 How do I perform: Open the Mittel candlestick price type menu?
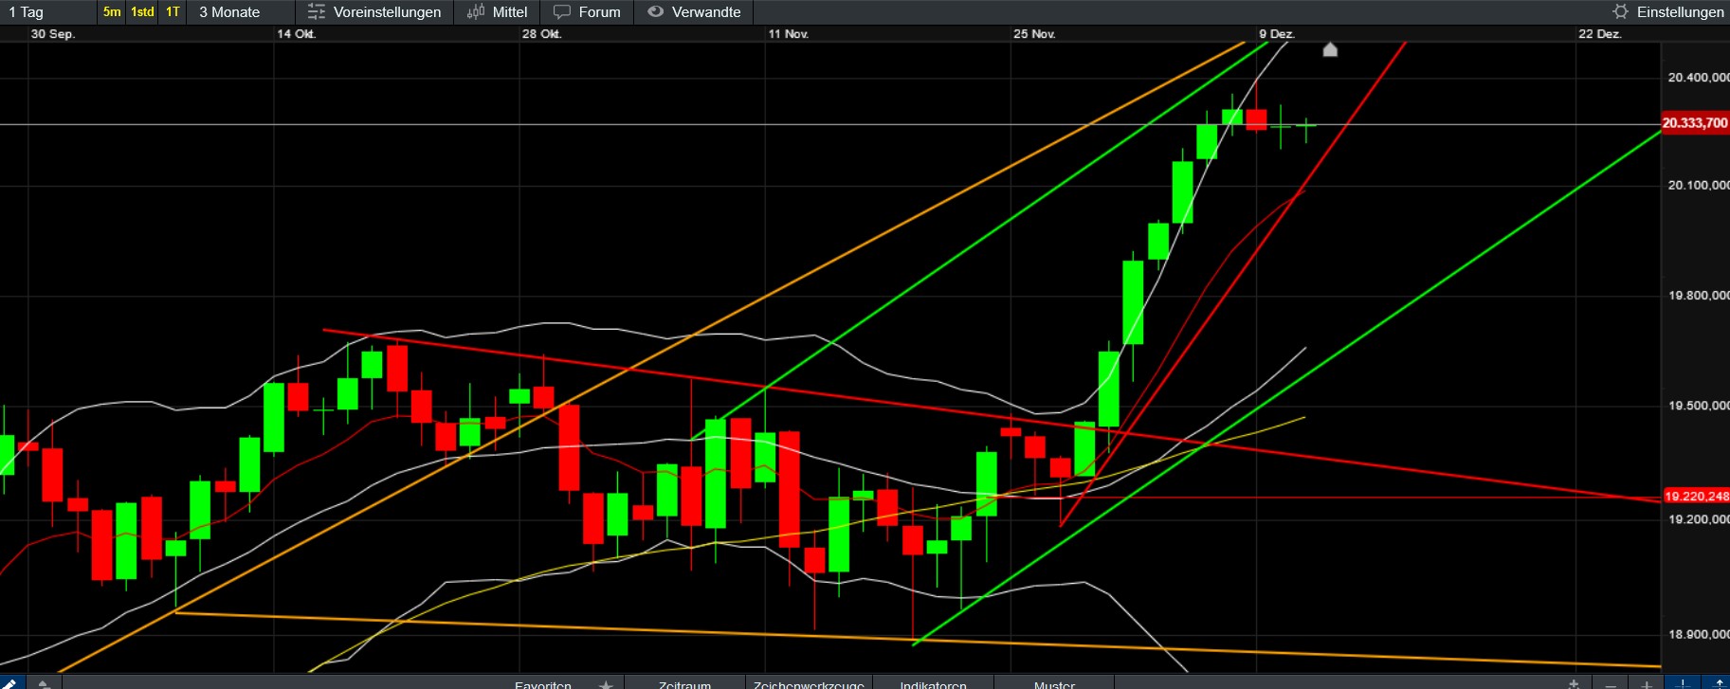coord(498,12)
